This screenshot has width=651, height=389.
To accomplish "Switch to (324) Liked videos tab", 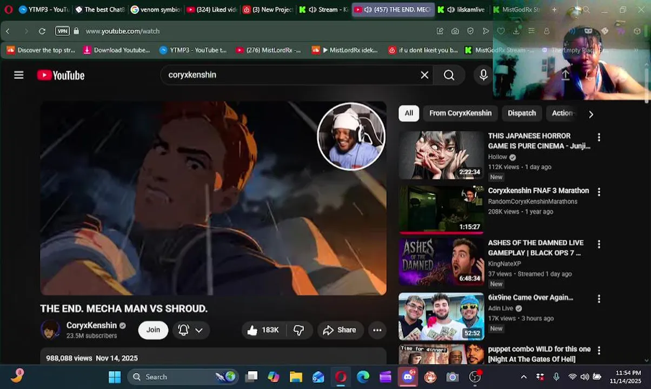I will point(212,10).
